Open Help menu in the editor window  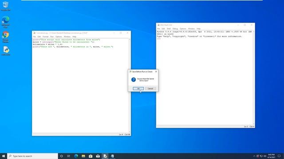74,37
